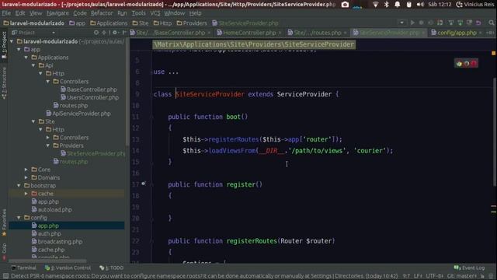This screenshot has width=497, height=280.
Task: Open the VCS menu
Action: tap(155, 13)
